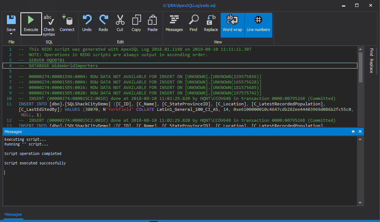Screen dimensions: 380x222
Task: Switch to the bottom Messages tab
Action: (13, 214)
